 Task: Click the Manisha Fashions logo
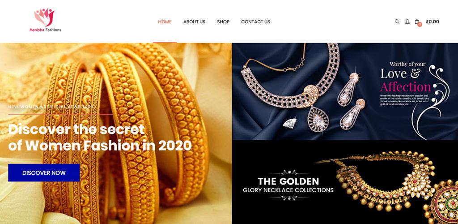(45, 20)
